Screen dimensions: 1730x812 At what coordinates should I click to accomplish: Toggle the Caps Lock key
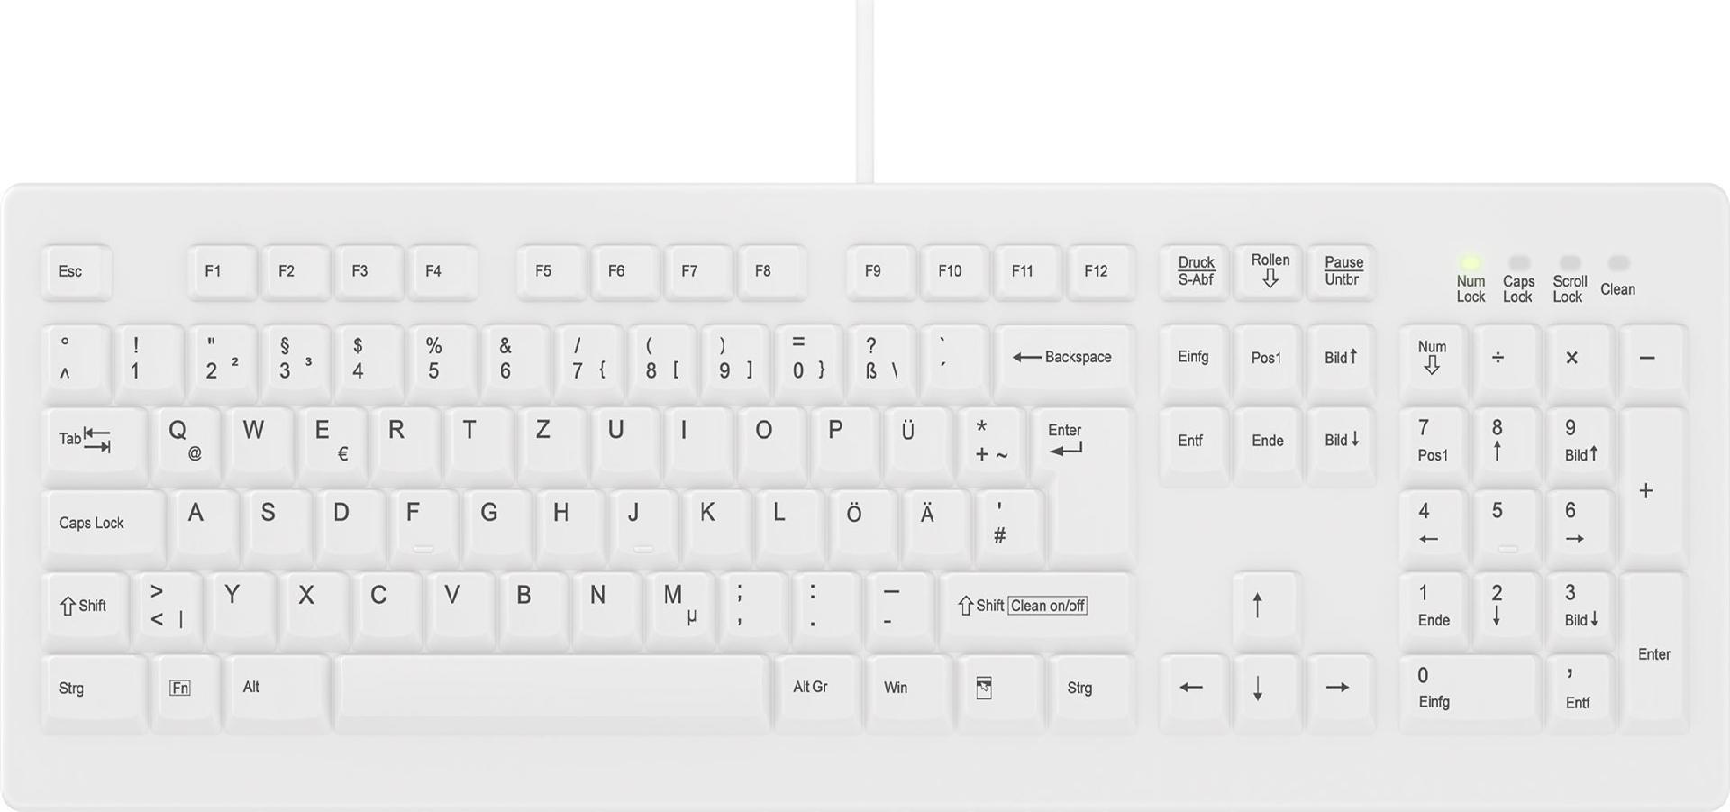104,527
